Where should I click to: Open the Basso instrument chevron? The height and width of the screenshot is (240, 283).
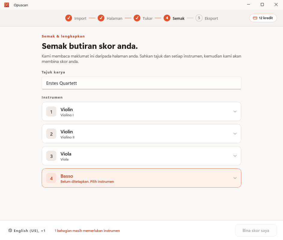click(235, 178)
